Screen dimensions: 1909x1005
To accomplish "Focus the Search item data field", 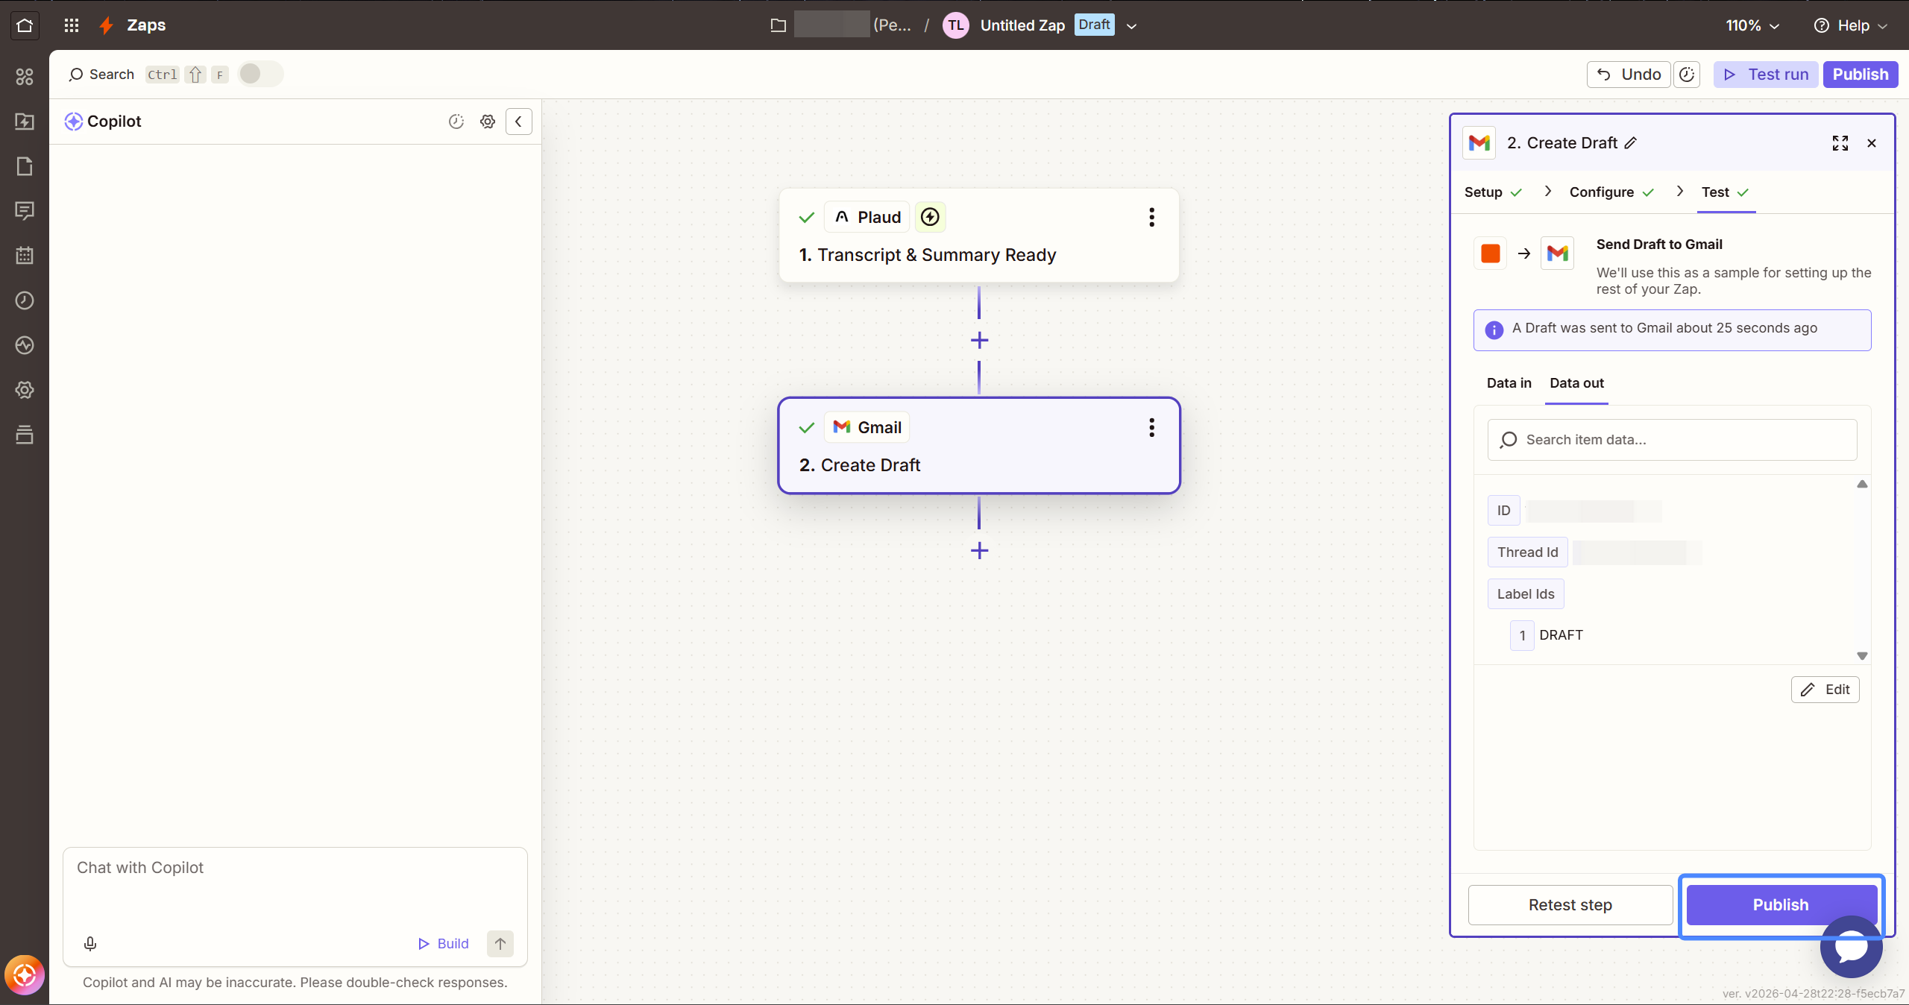I will click(1672, 440).
